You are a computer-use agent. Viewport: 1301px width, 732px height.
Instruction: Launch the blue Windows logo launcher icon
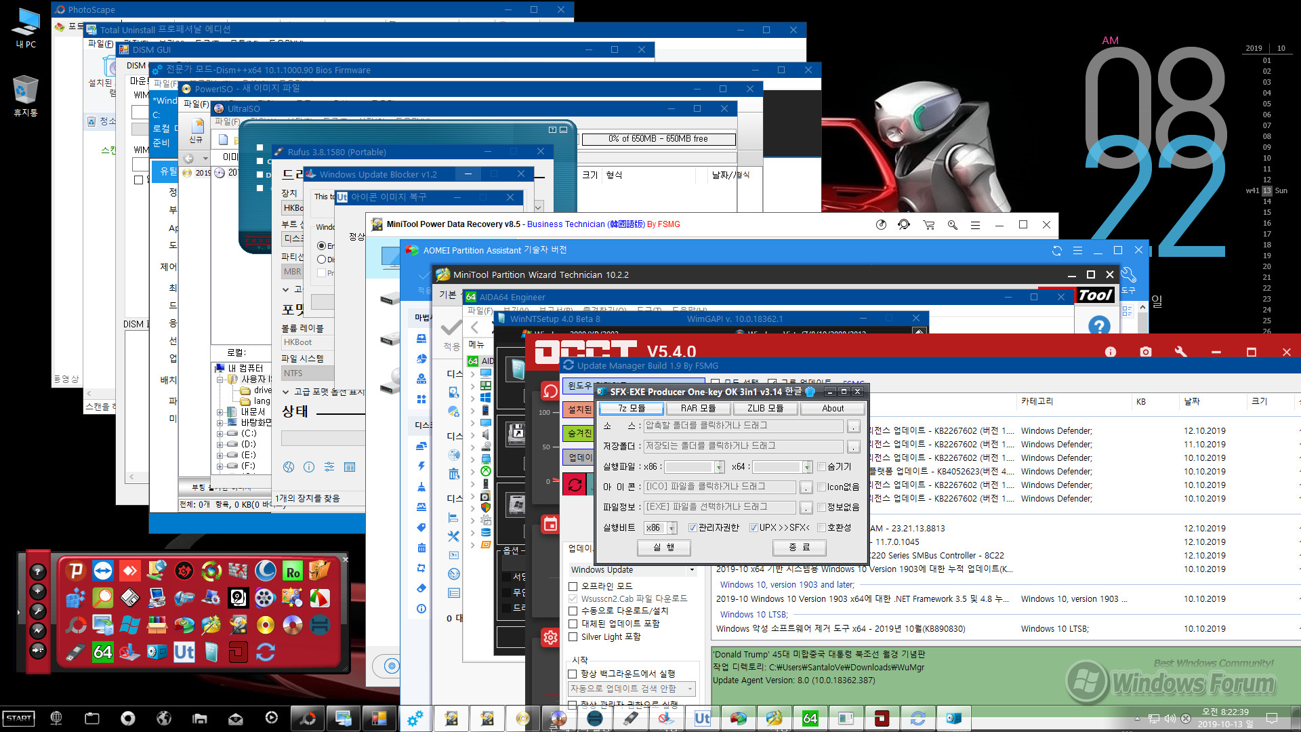[x=130, y=625]
